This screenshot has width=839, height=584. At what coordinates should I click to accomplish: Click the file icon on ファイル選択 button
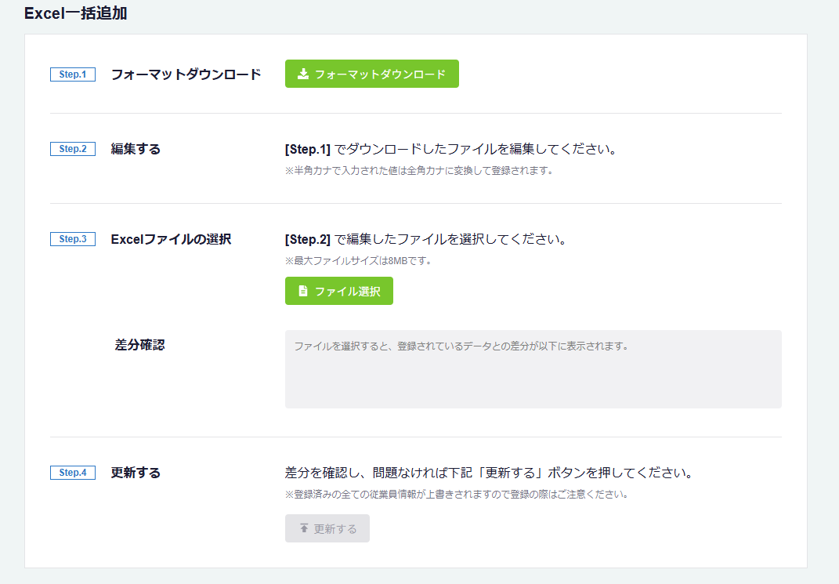click(303, 291)
